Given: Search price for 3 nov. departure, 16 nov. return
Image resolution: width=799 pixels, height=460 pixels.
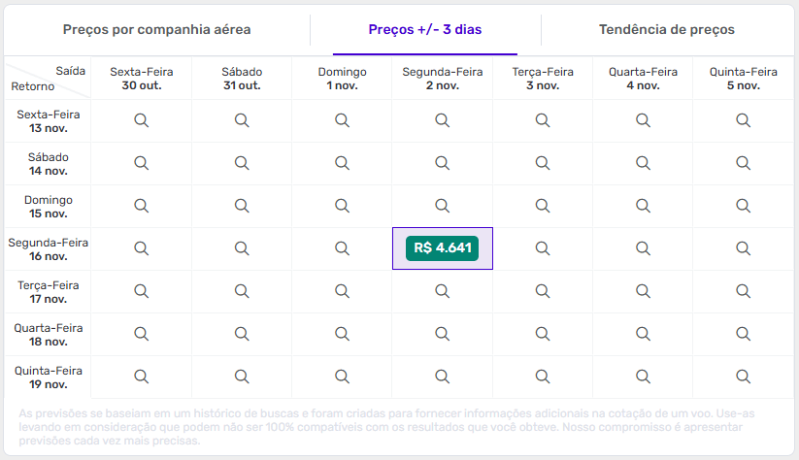Looking at the screenshot, I should pos(543,248).
